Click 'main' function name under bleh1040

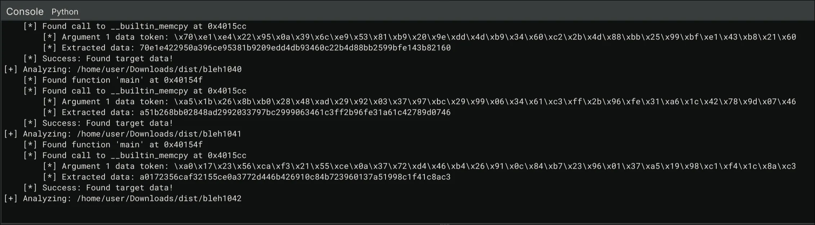coord(130,80)
